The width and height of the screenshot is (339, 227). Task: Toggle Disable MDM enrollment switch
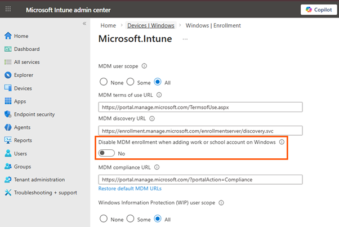coord(106,153)
